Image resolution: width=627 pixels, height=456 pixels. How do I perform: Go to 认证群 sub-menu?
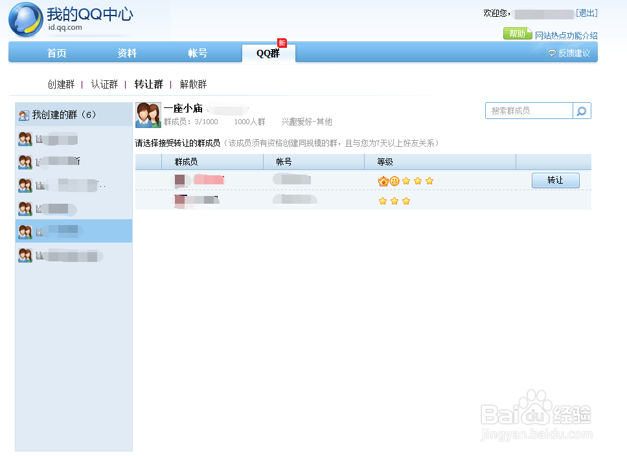104,84
